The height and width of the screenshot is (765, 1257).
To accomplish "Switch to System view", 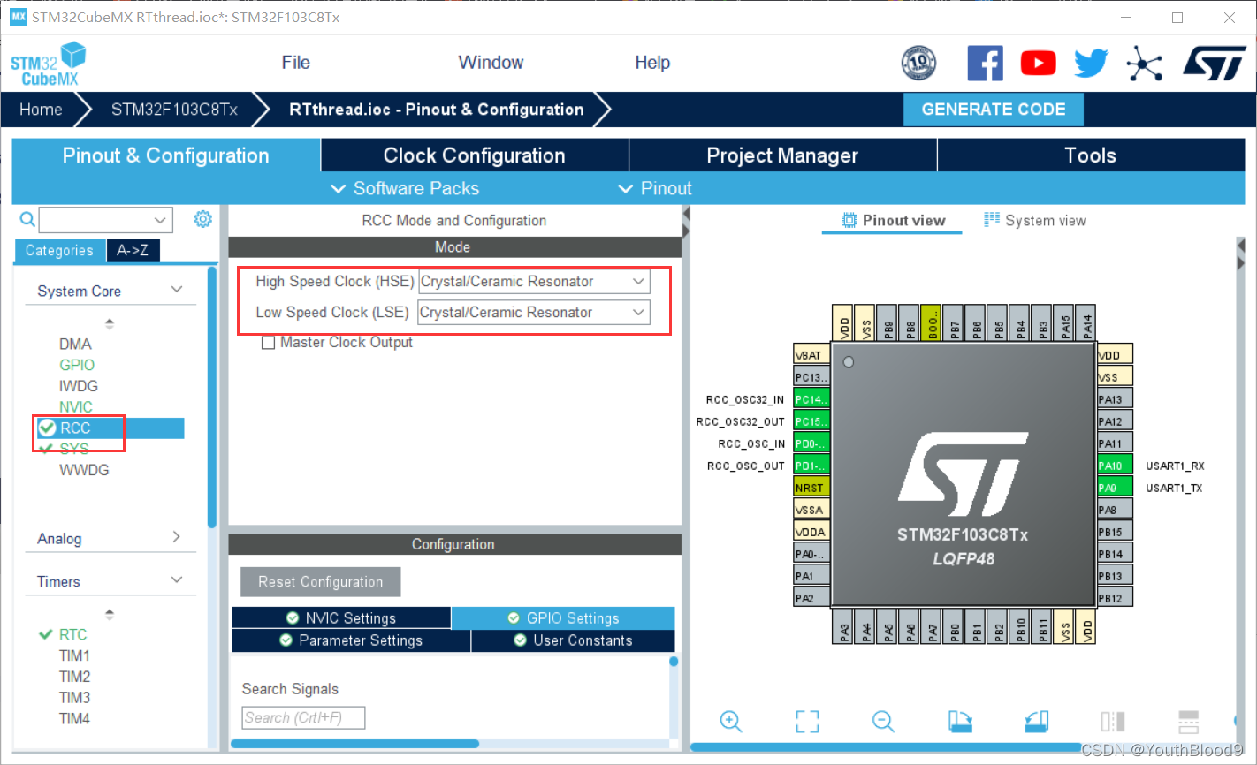I will tap(1035, 220).
